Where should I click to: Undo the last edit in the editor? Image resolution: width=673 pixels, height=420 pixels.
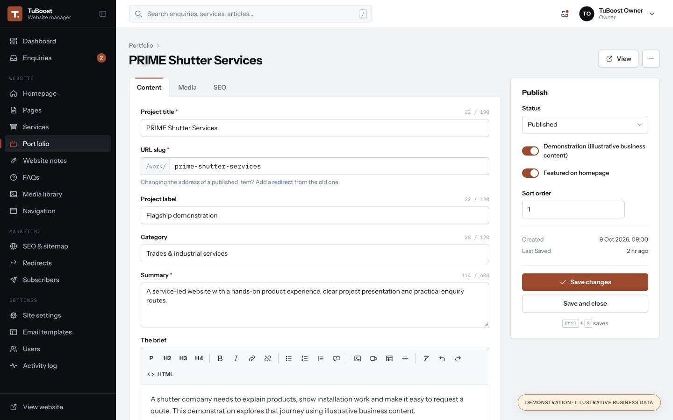pos(442,358)
